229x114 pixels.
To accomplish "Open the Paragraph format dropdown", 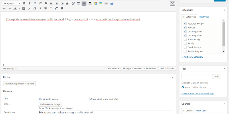I will coord(11,3).
